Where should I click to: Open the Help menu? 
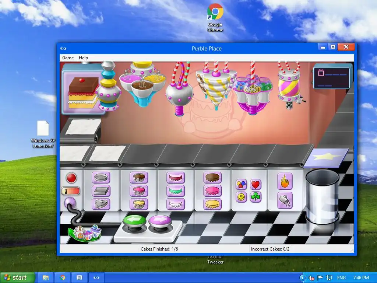coord(83,58)
